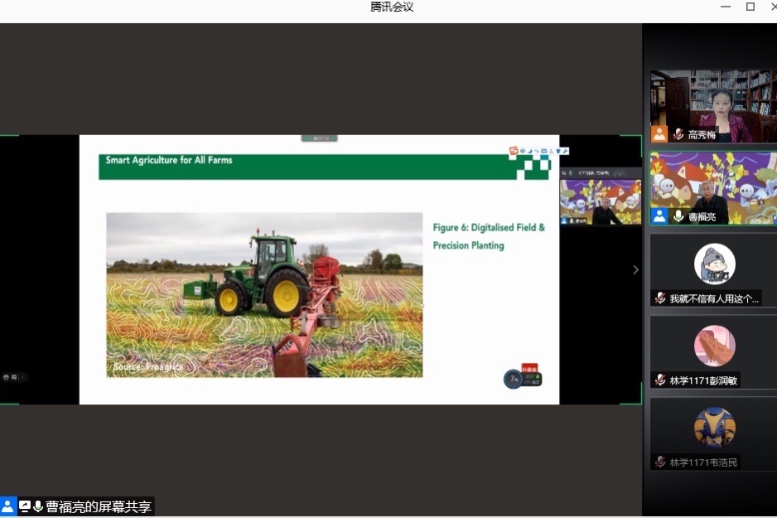This screenshot has width=777, height=518.
Task: Click avatar of 林学1171韦浩民
Action: coord(714,428)
